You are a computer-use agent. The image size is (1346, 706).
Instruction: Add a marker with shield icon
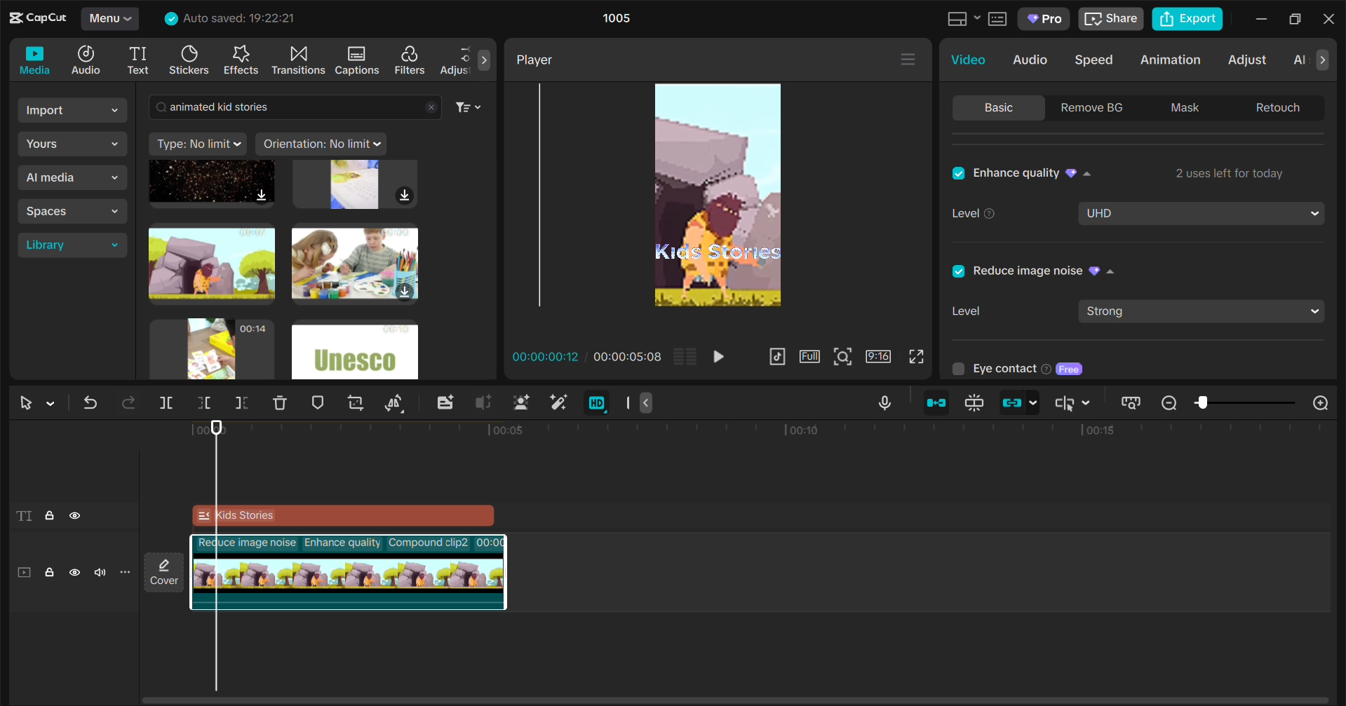pos(318,402)
